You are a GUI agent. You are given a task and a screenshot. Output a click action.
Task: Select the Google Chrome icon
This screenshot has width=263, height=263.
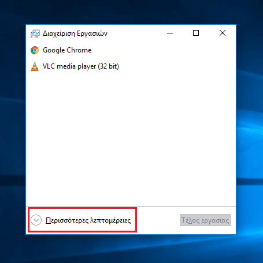point(35,50)
